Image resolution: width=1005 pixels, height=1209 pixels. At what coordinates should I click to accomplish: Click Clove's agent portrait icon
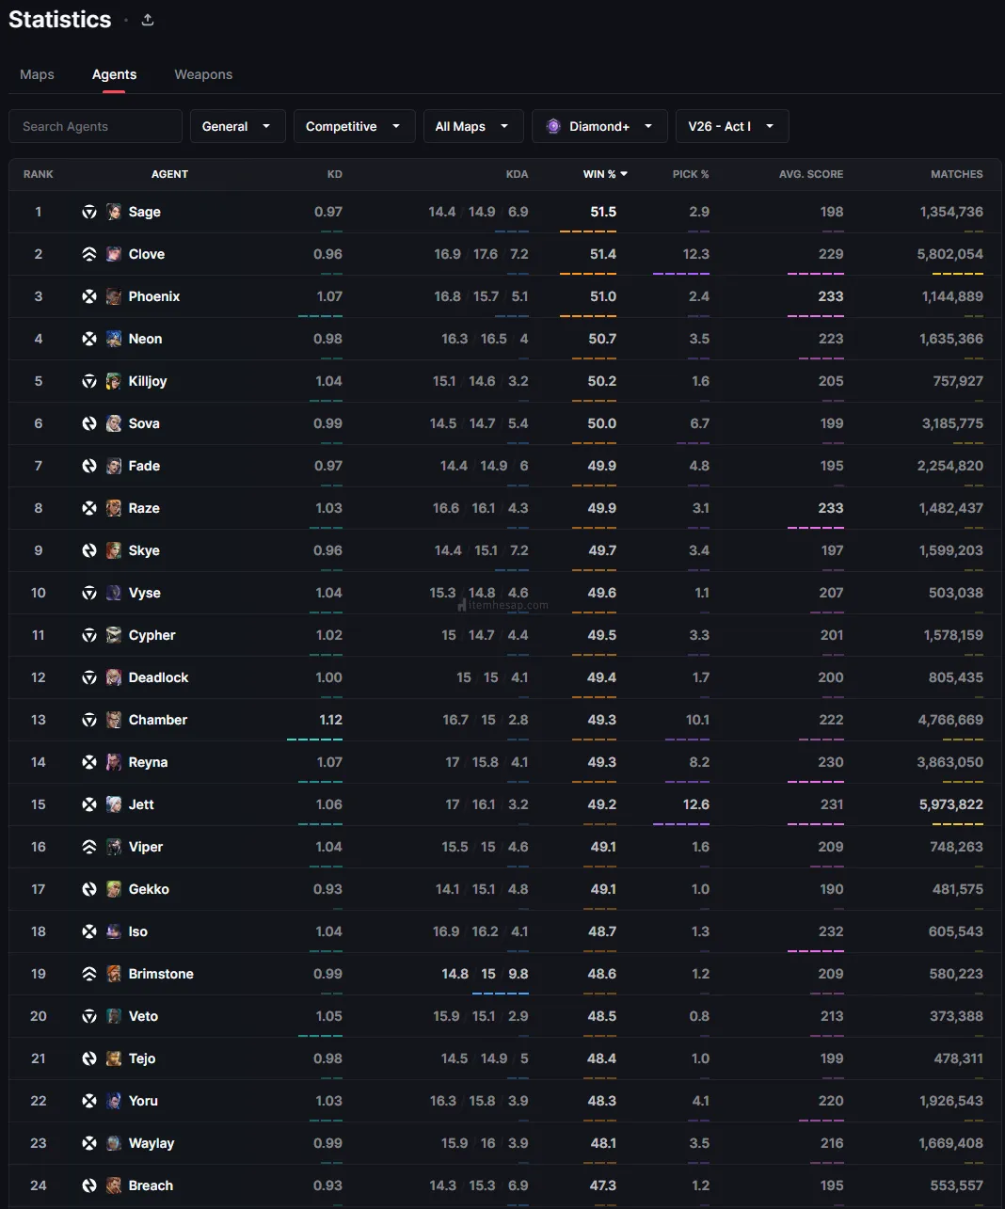click(114, 254)
